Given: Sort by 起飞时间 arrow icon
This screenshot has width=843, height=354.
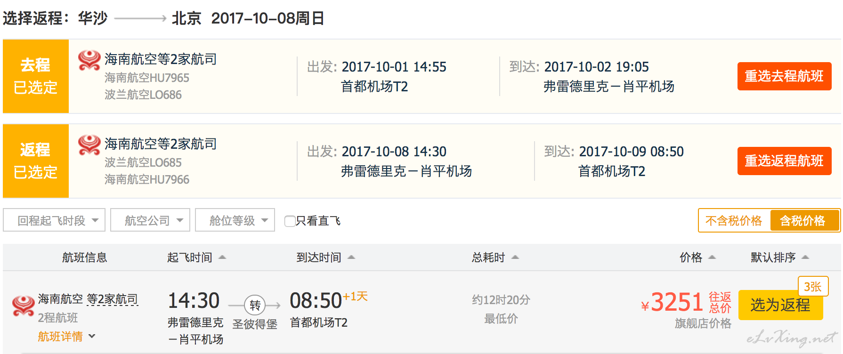Looking at the screenshot, I should (222, 257).
